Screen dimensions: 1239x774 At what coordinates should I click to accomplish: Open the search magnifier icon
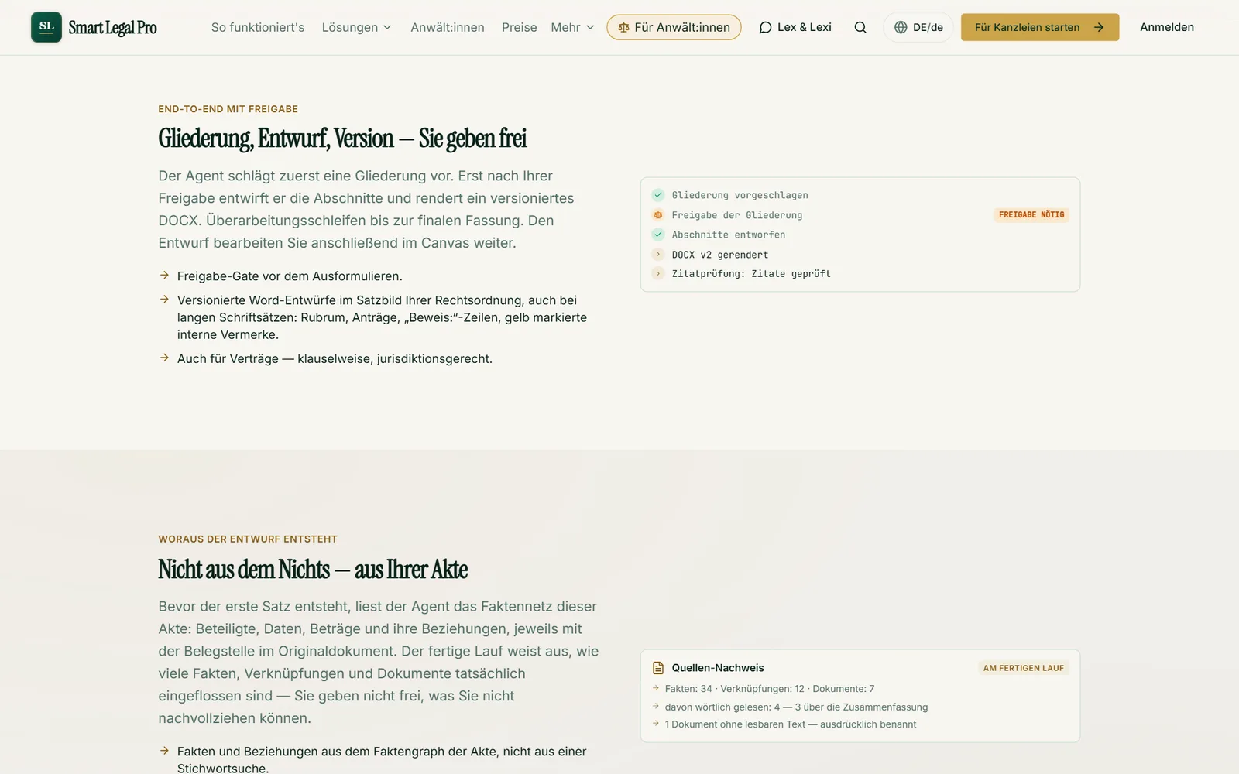click(x=860, y=27)
